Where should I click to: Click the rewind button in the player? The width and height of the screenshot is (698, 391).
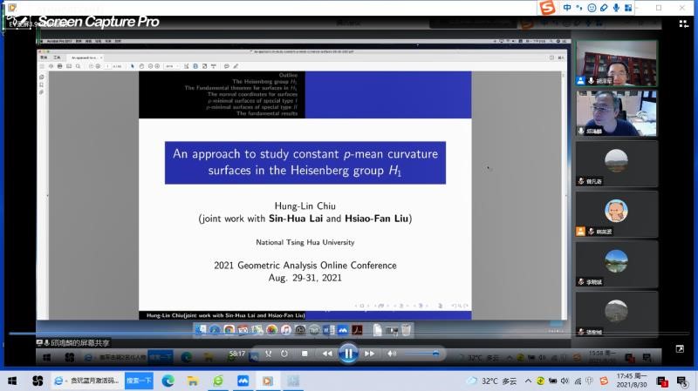pos(327,354)
